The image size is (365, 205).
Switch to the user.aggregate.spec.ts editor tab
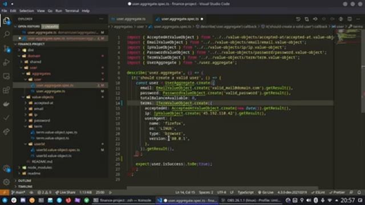point(180,19)
